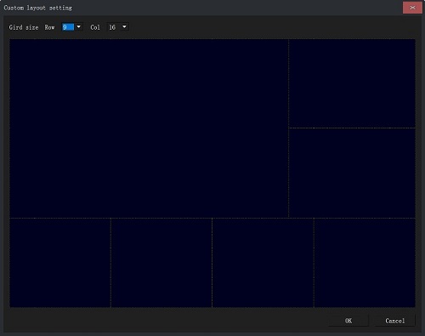425x336 pixels.
Task: Click the Col value field showing 16
Action: 114,27
